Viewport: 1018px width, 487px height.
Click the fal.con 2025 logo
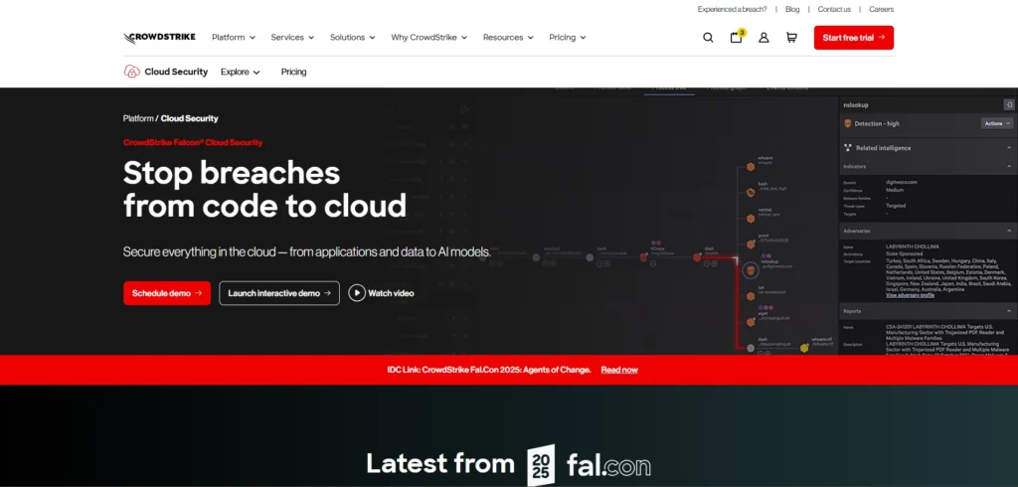click(x=589, y=465)
